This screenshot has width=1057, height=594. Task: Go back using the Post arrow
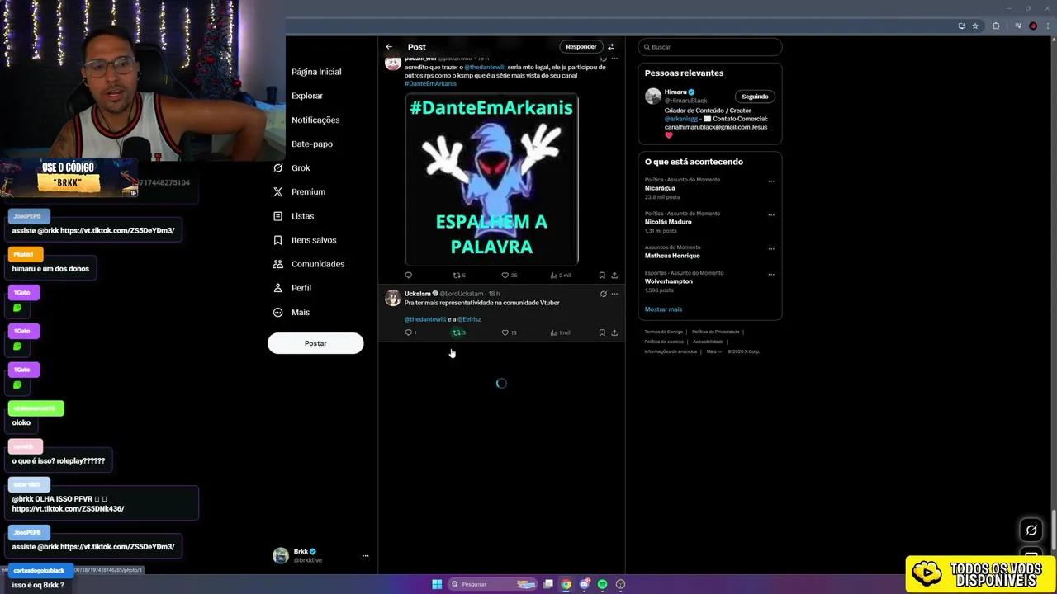tap(389, 47)
